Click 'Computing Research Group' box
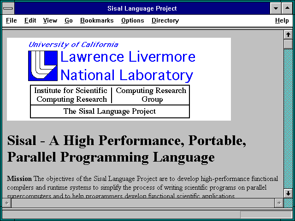This screenshot has height=221, width=295. point(151,95)
